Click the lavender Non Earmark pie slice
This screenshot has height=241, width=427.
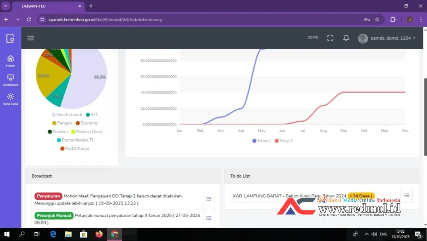click(x=89, y=83)
